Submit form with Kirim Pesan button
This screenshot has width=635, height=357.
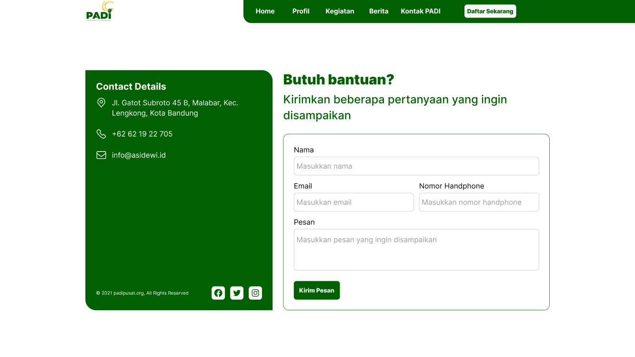317,290
